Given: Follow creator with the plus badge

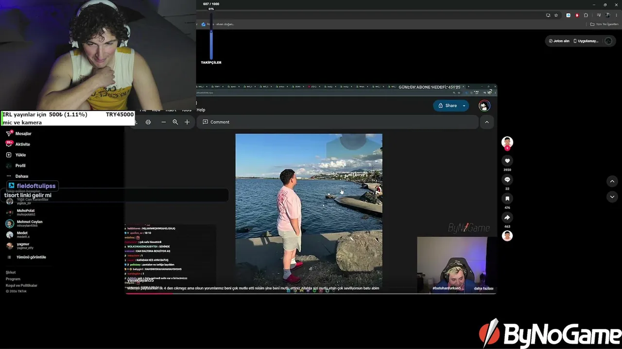Looking at the screenshot, I should 507,148.
